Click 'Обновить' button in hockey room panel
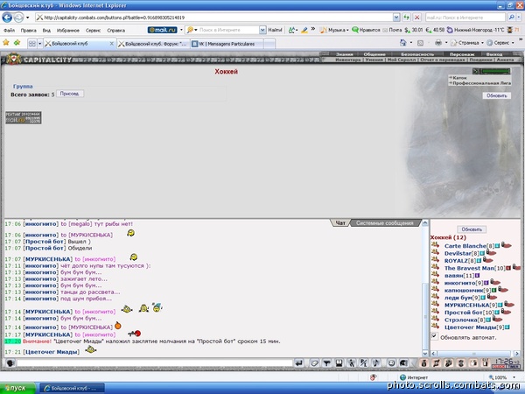 point(496,95)
